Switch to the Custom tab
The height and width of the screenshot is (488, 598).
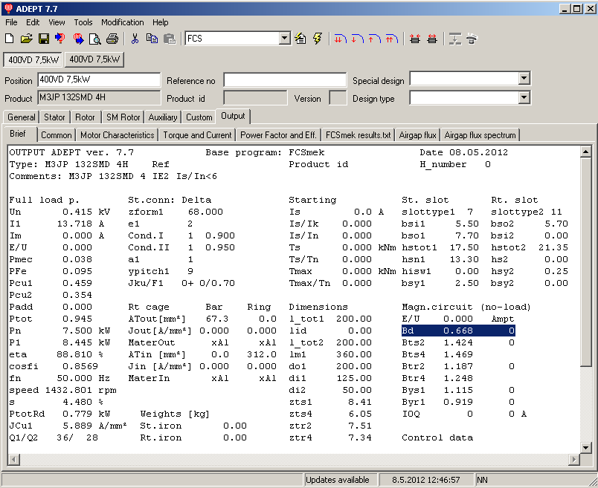tap(199, 117)
